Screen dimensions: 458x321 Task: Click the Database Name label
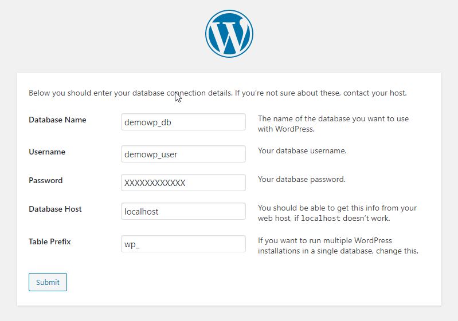(57, 120)
